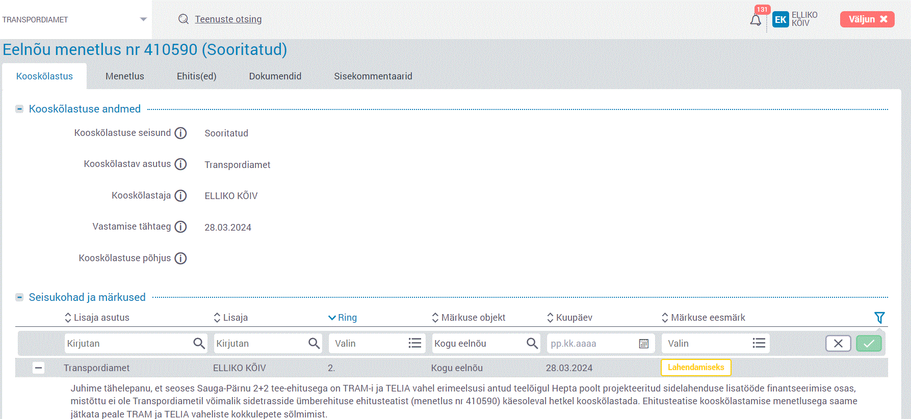The height and width of the screenshot is (419, 911).
Task: Collapse the Kooskõlastuse andmed section
Action: [x=19, y=109]
